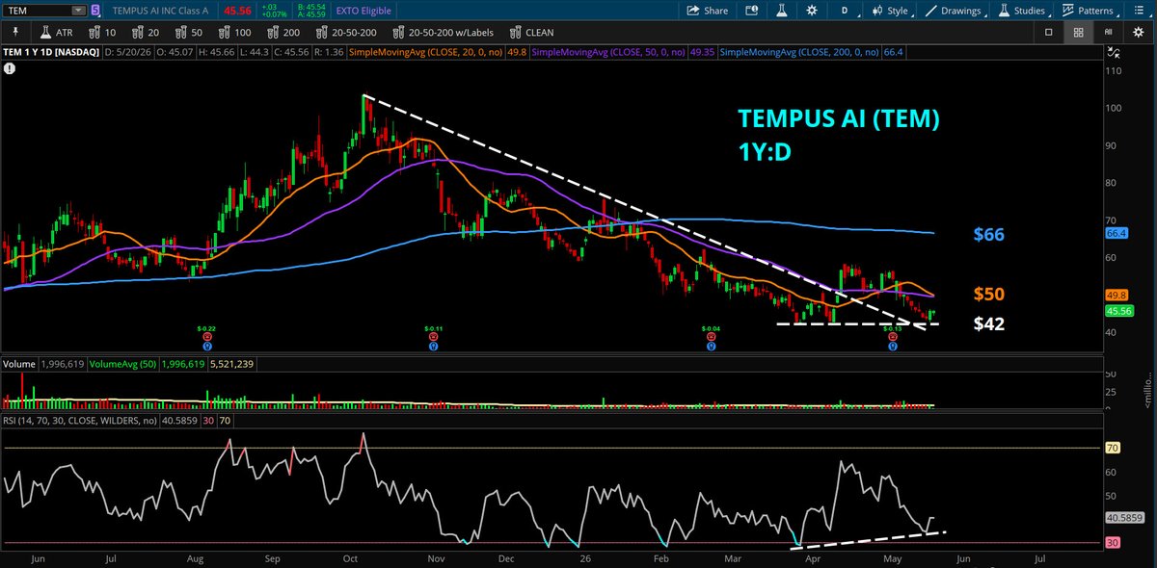Click the Share button
The width and height of the screenshot is (1157, 568).
click(x=708, y=11)
